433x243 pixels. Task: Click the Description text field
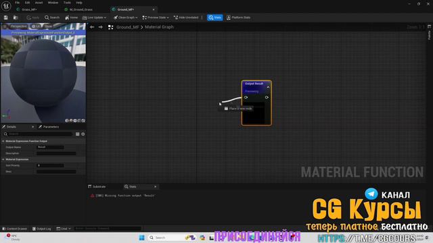56,153
